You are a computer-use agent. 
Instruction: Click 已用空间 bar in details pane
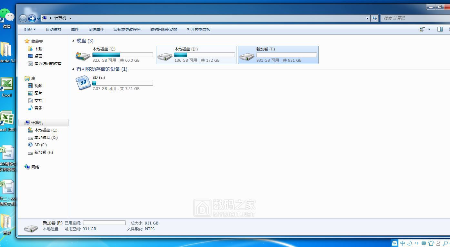pyautogui.click(x=104, y=223)
